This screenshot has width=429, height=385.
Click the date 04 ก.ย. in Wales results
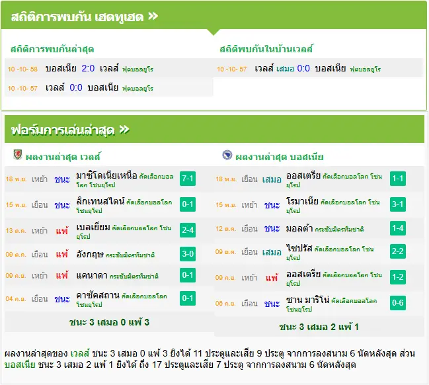point(16,299)
